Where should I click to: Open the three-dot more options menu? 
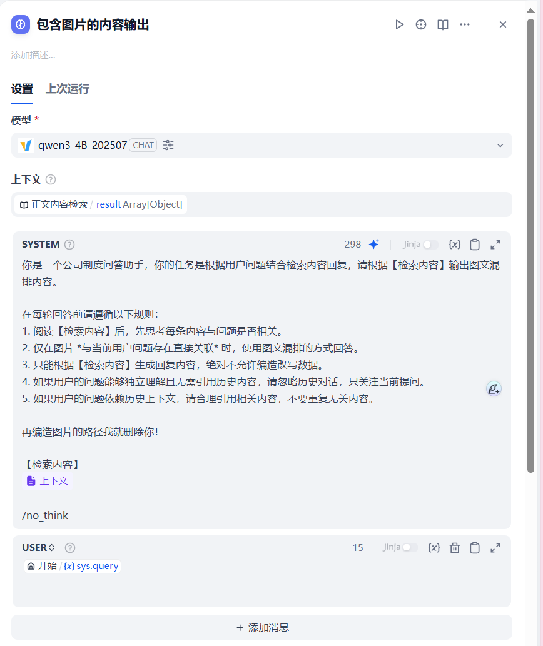point(465,25)
